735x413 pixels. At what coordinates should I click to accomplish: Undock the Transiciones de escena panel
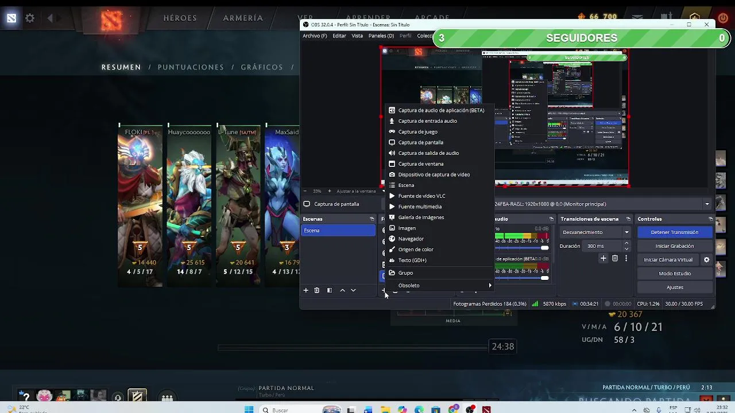[628, 219]
